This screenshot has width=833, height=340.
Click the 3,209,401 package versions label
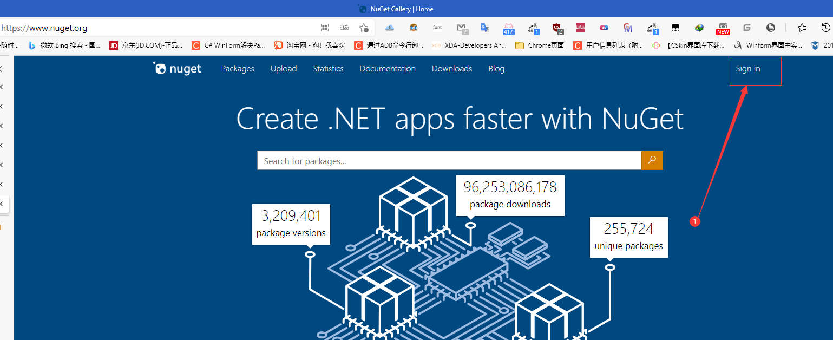pyautogui.click(x=291, y=224)
